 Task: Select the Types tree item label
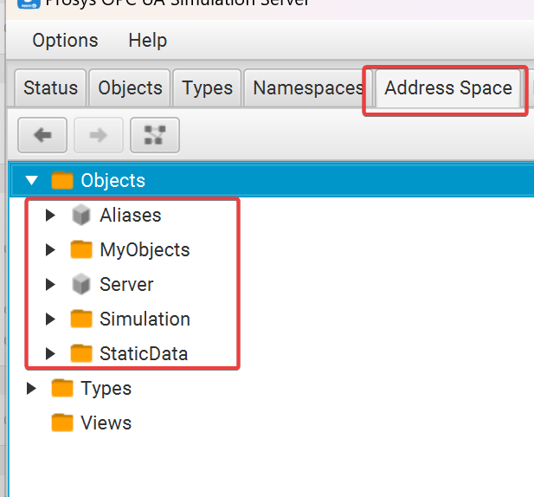106,389
